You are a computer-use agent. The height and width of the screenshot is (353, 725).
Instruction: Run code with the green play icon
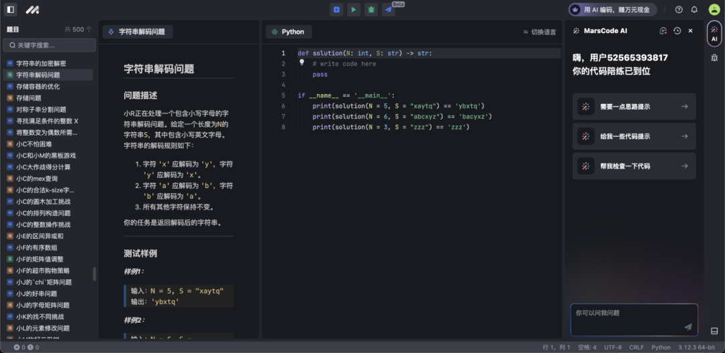[354, 9]
